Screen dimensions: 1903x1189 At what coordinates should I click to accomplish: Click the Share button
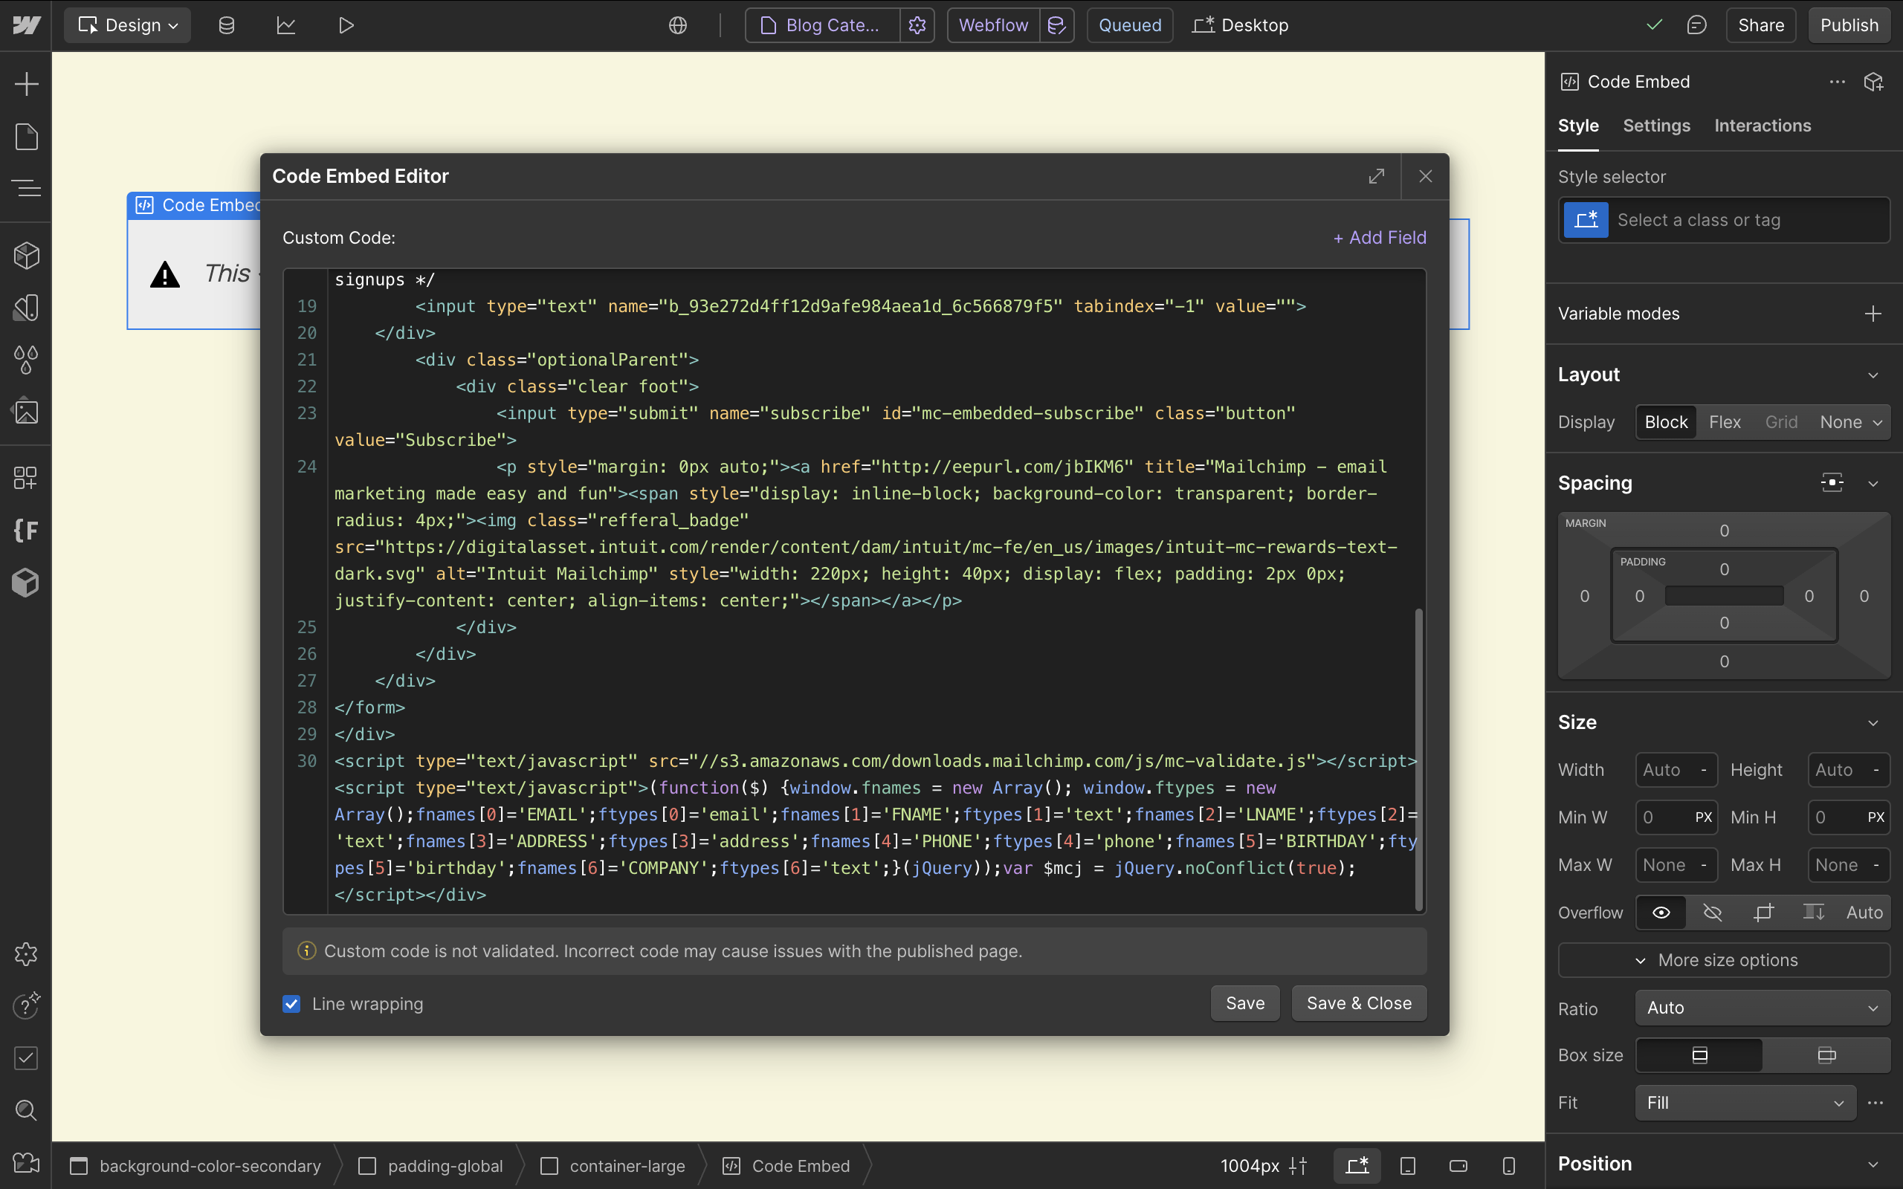pyautogui.click(x=1761, y=25)
